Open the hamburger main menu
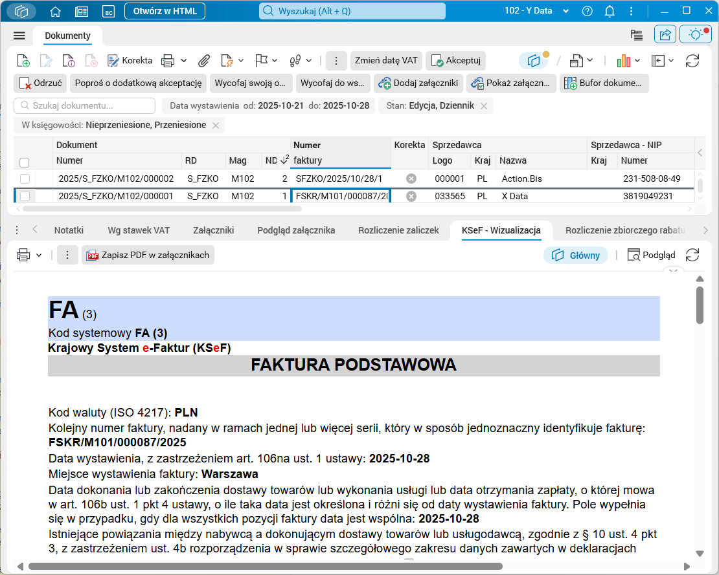Screen dimensions: 719x575 coord(19,36)
